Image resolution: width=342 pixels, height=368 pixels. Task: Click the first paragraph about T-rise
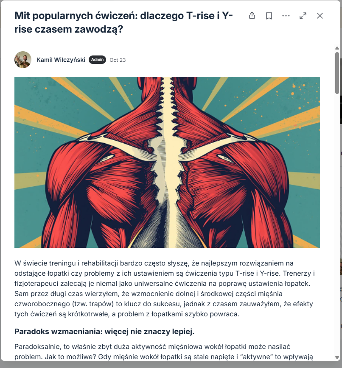(165, 288)
